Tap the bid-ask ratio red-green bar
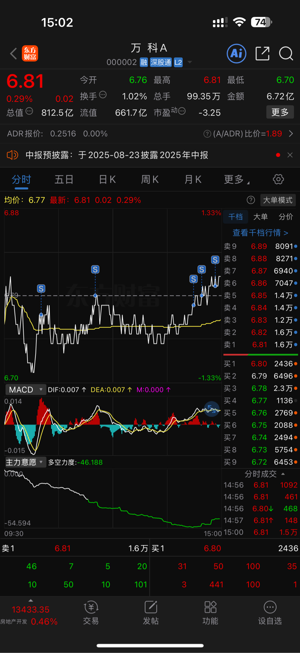 point(261,354)
